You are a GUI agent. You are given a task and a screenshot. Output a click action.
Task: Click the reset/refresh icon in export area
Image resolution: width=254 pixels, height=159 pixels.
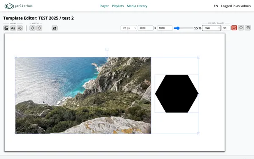(x=241, y=28)
